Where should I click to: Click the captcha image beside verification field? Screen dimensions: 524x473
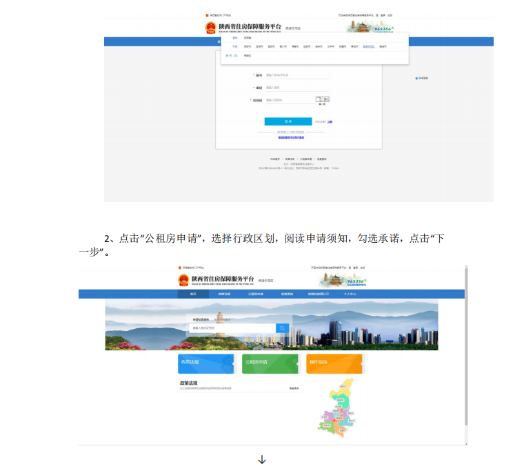coord(322,99)
